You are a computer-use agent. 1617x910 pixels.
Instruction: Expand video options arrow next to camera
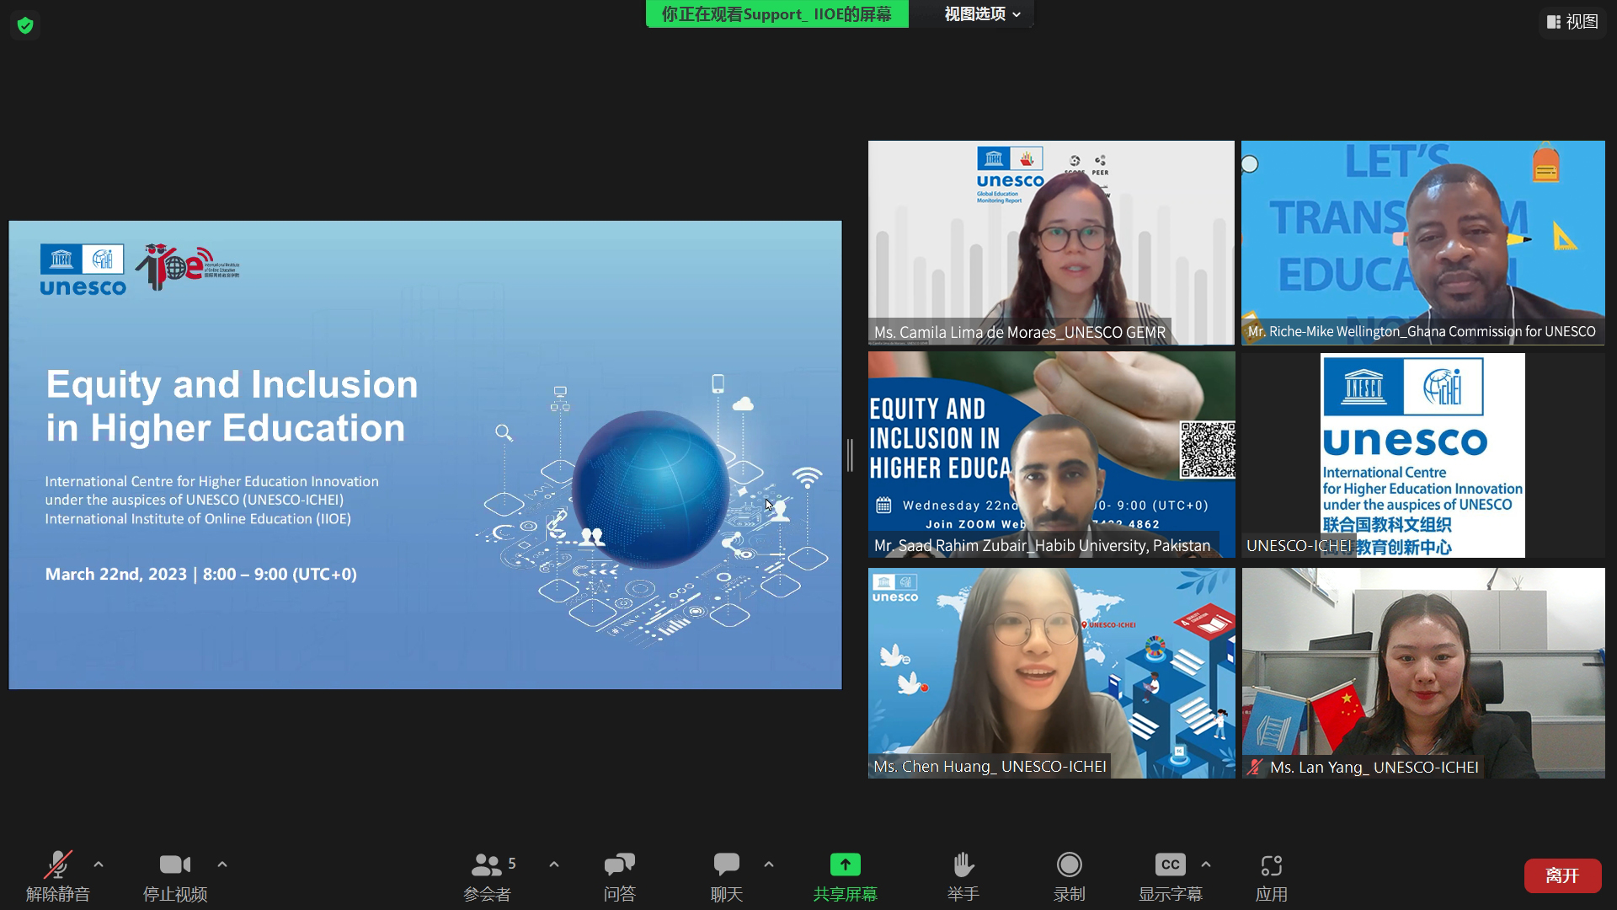[x=222, y=864]
